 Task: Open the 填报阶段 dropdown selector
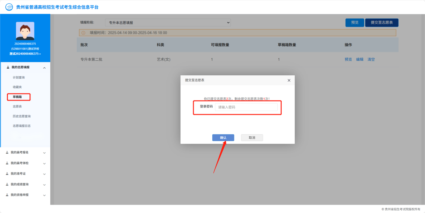point(168,23)
